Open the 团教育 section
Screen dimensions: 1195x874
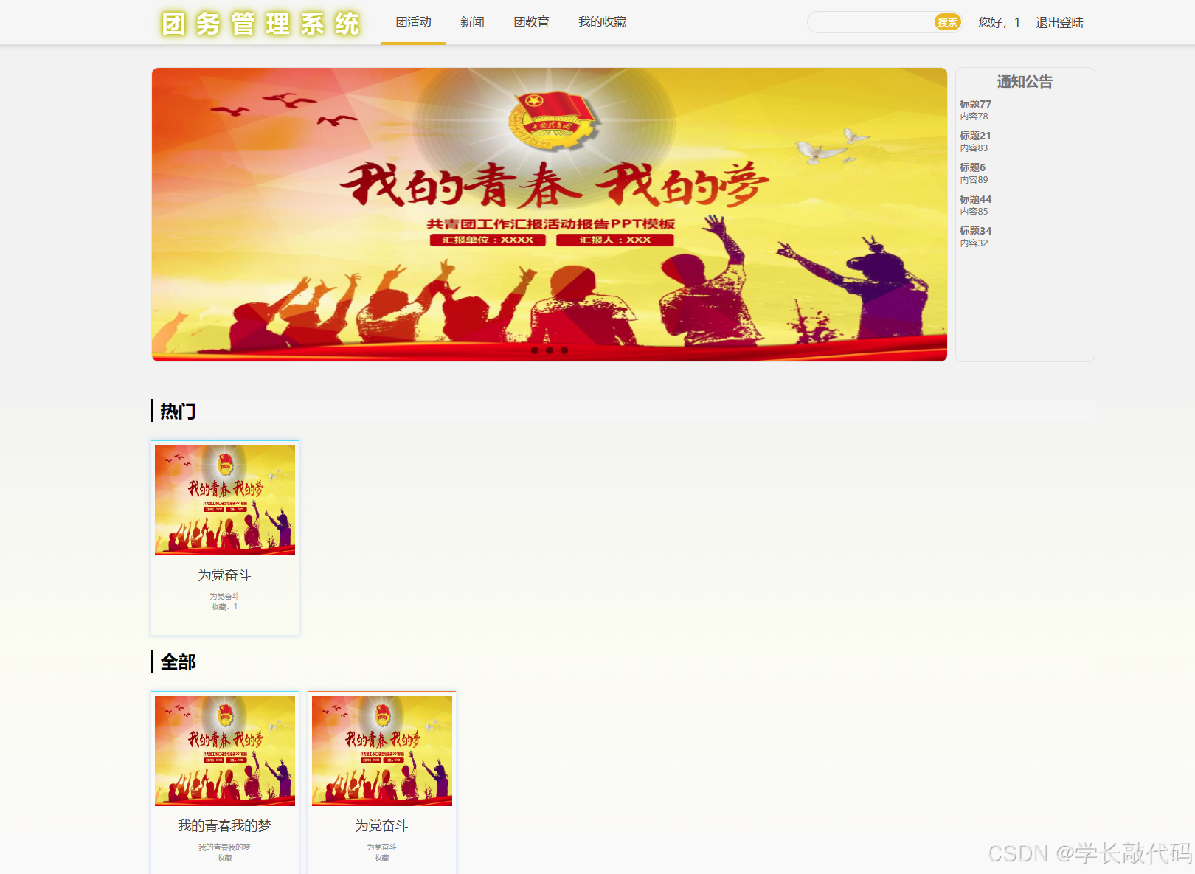tap(532, 22)
